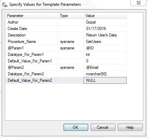Select the Author value field 'Gopal'

pyautogui.click(x=105, y=22)
